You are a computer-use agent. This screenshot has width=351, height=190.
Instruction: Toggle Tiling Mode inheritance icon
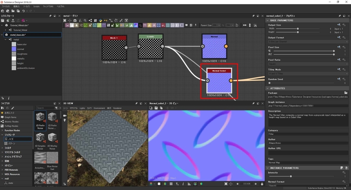coord(339,69)
